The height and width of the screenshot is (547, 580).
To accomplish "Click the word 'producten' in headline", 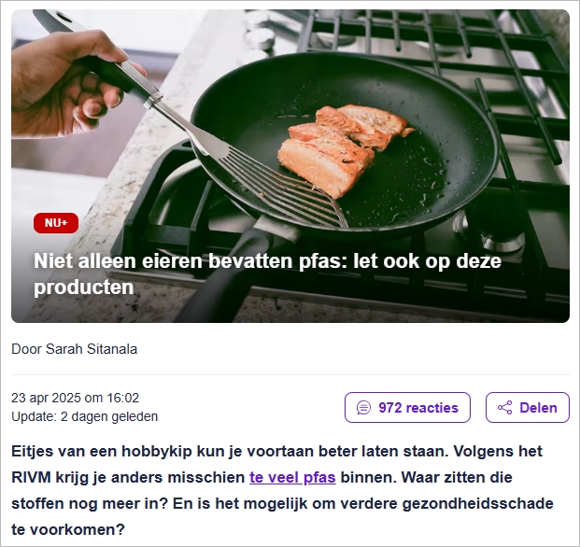I will click(84, 288).
